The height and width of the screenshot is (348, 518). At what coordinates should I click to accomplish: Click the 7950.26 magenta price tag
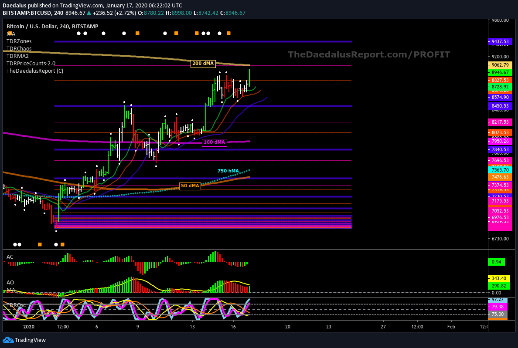[500, 141]
